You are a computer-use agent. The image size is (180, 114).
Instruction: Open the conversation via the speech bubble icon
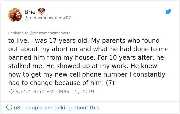[9, 108]
